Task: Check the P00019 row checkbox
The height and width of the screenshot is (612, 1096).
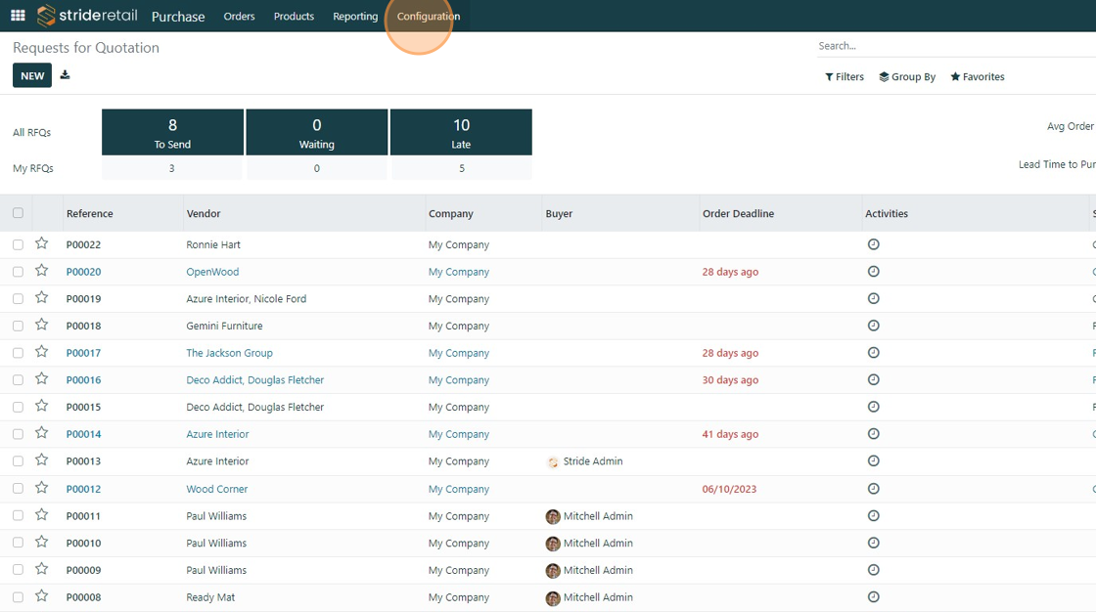Action: 19,298
